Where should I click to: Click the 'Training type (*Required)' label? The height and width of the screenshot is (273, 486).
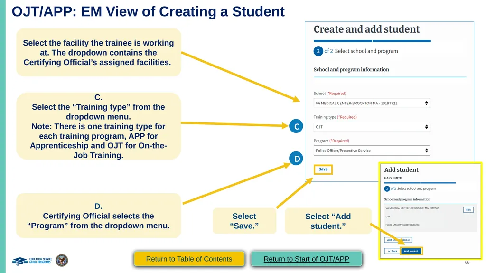(335, 117)
